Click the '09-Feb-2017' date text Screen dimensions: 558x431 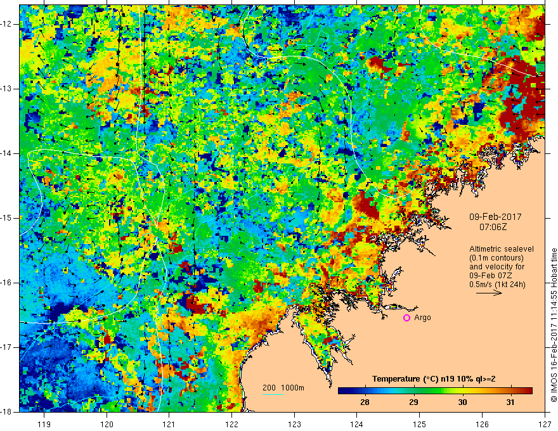[495, 217]
